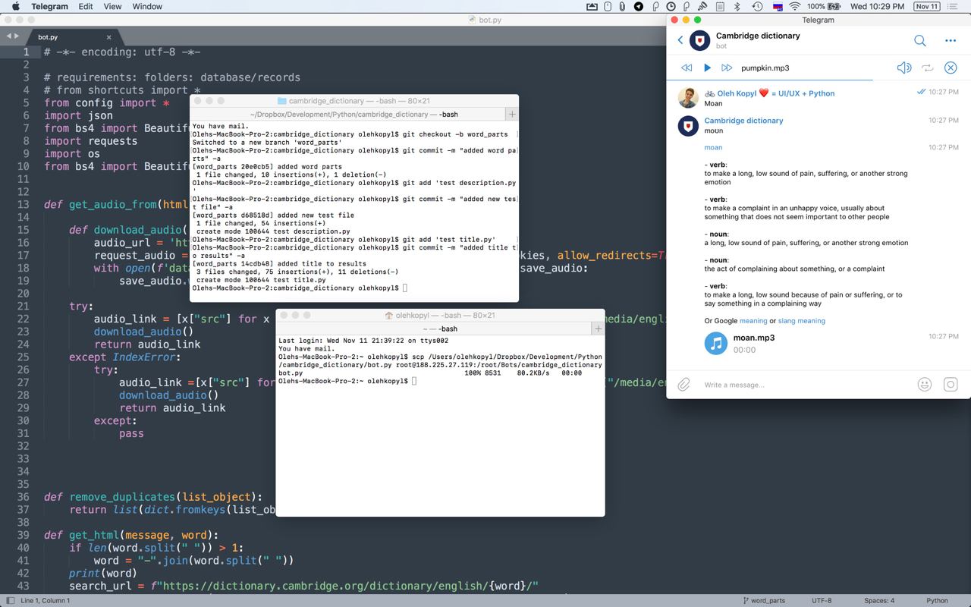This screenshot has width=971, height=607.
Task: Open the blue moan link in message
Action: click(x=713, y=147)
